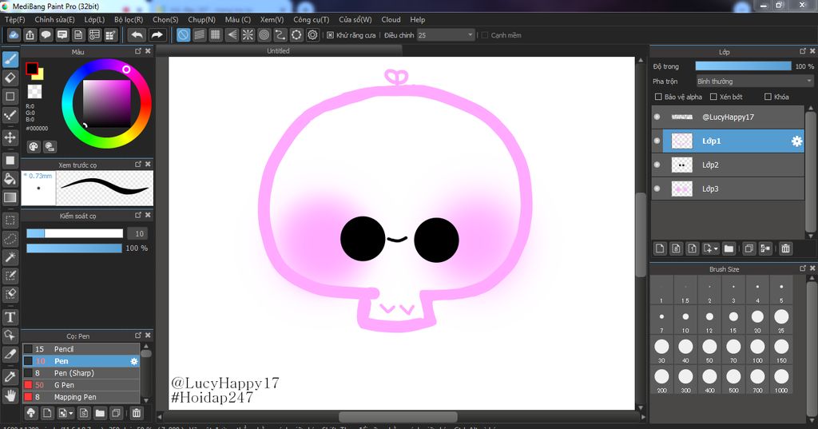Toggle visibility of Lớp3 layer
818x429 pixels.
(x=657, y=189)
